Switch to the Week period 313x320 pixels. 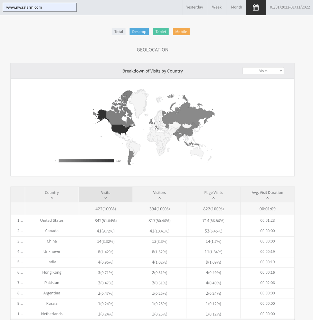(x=217, y=7)
